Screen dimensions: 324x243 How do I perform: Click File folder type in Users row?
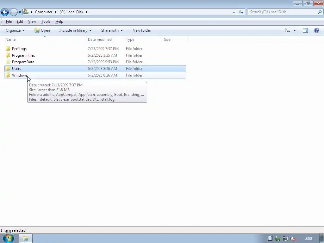point(134,69)
